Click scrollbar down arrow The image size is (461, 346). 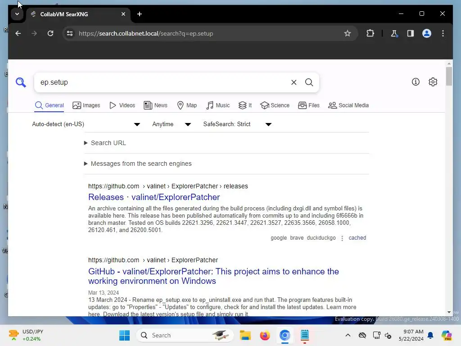tap(449, 312)
